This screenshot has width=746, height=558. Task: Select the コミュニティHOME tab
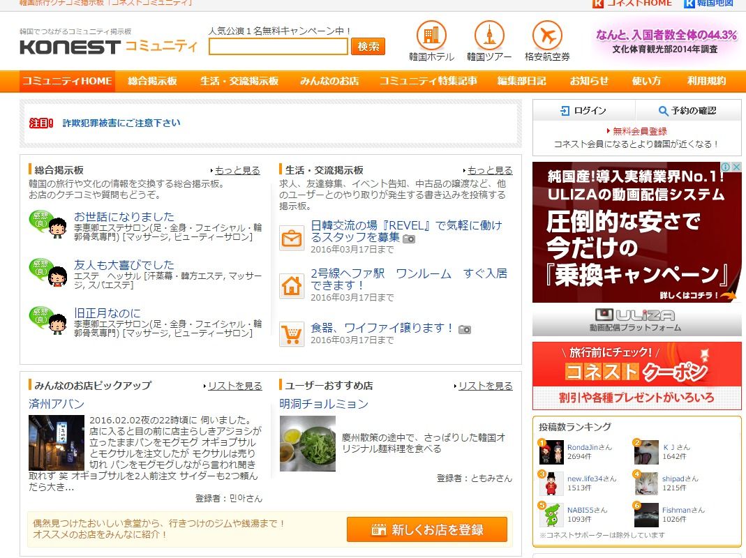[x=67, y=81]
